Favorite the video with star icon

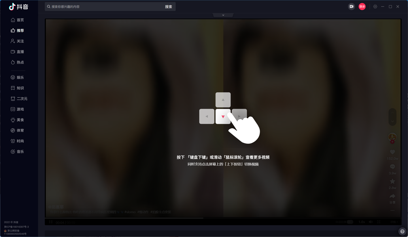[x=392, y=181]
